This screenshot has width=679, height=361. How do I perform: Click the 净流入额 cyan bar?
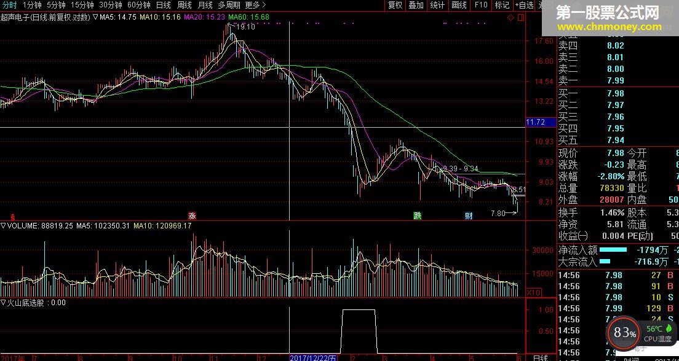click(613, 249)
